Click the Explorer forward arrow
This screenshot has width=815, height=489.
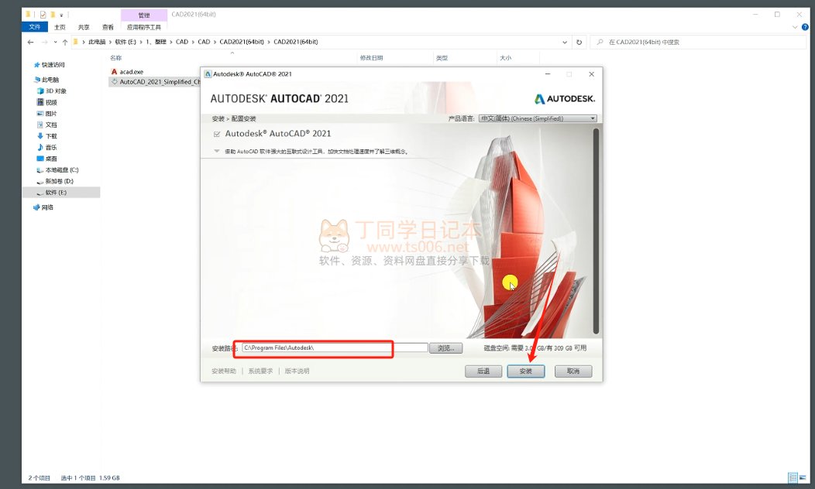(44, 42)
